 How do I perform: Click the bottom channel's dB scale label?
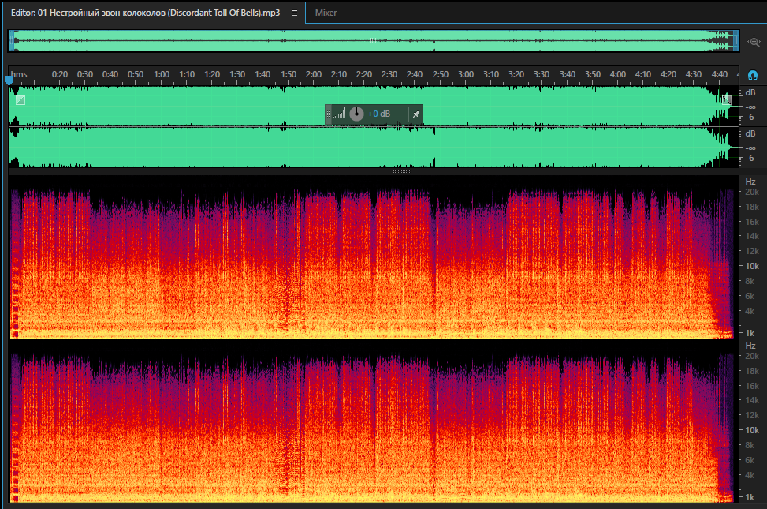[x=750, y=133]
